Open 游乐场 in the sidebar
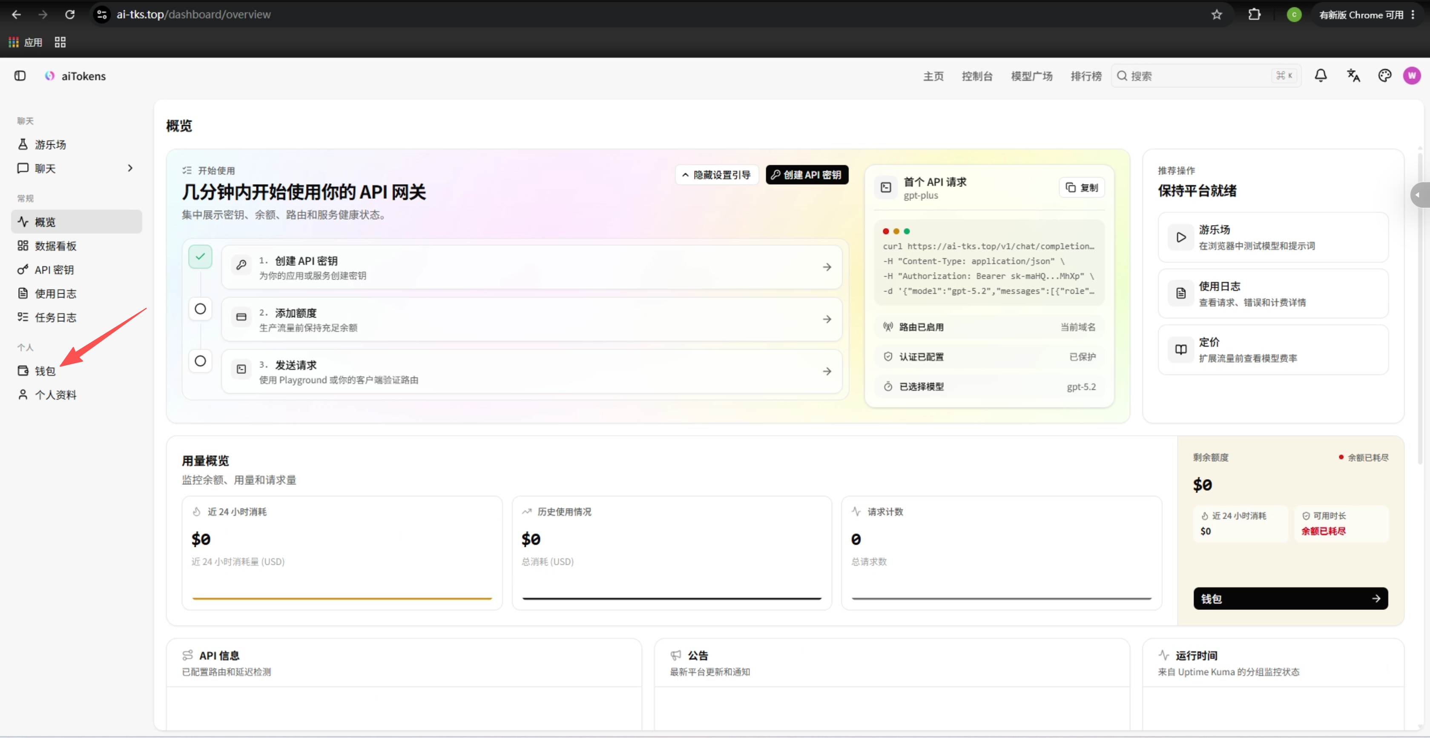1430x738 pixels. pos(77,144)
